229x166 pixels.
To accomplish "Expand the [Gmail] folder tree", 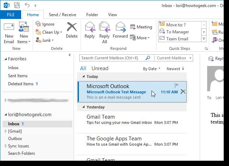I will coord(5,131).
